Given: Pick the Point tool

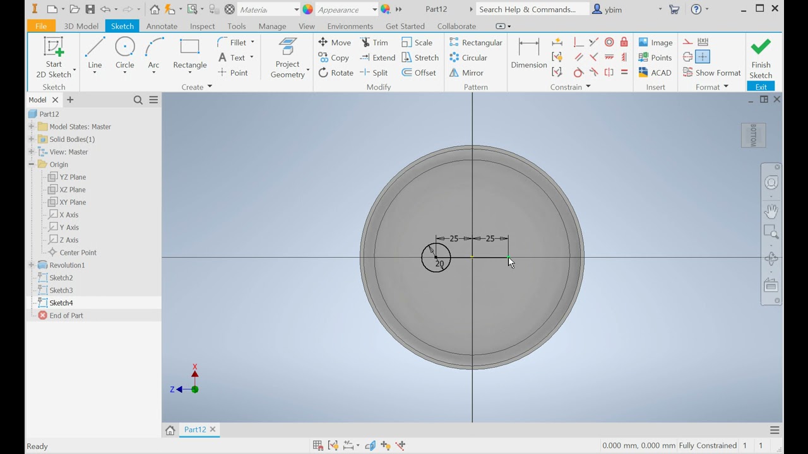Looking at the screenshot, I should 232,73.
